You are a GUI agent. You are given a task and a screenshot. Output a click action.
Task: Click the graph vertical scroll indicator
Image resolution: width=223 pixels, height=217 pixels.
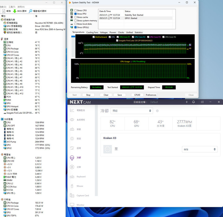point(73,36)
